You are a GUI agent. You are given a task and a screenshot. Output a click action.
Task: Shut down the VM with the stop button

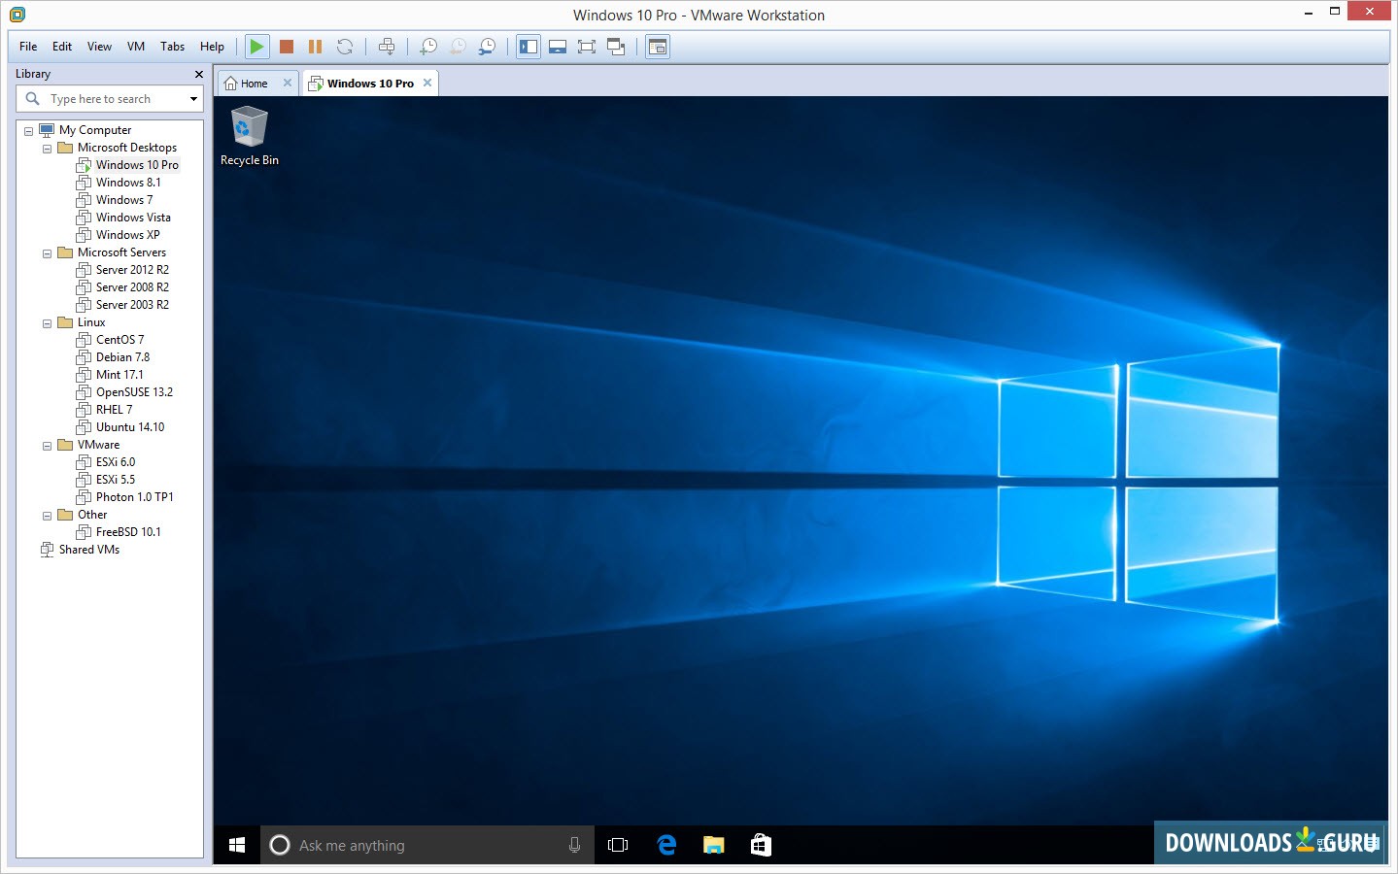pyautogui.click(x=287, y=47)
